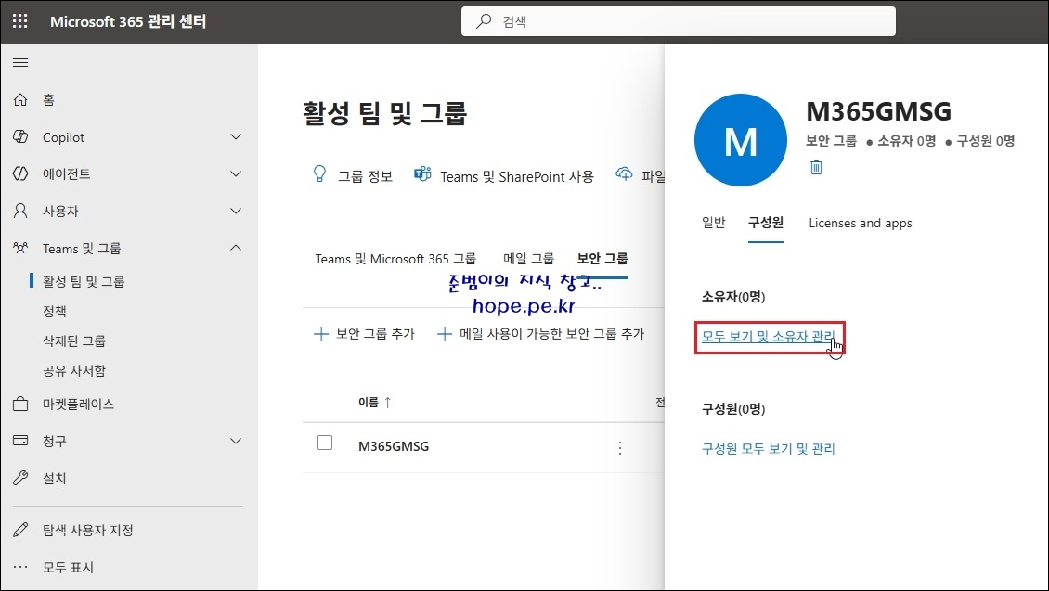Click the Copilot icon in sidebar
Image resolution: width=1049 pixels, height=591 pixels.
coord(20,137)
